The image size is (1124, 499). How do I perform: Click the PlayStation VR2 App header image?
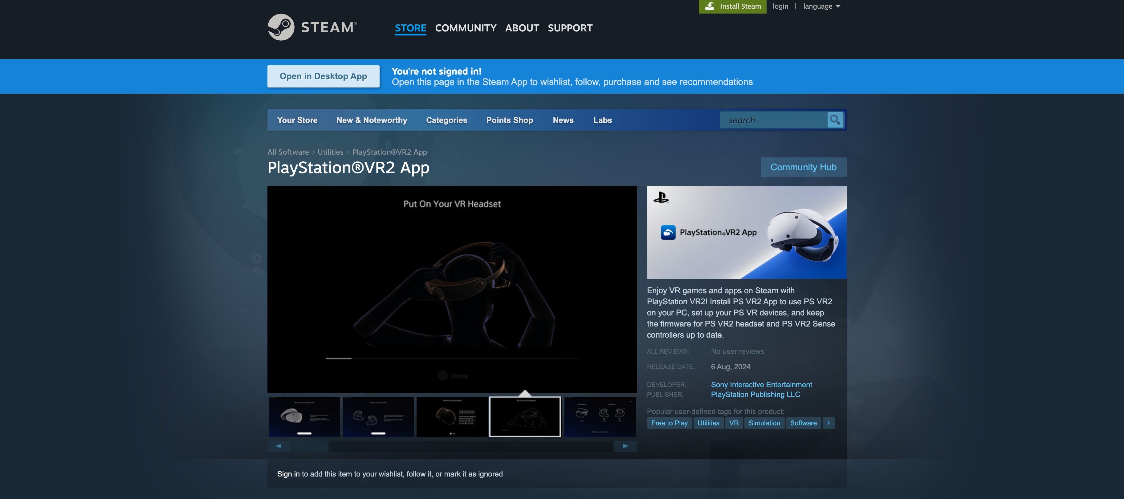click(x=746, y=232)
